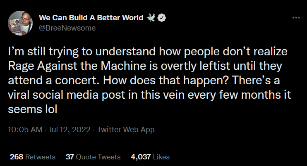The width and height of the screenshot is (307, 166).
Task: Click the 268 retweet count number
Action: [16, 157]
